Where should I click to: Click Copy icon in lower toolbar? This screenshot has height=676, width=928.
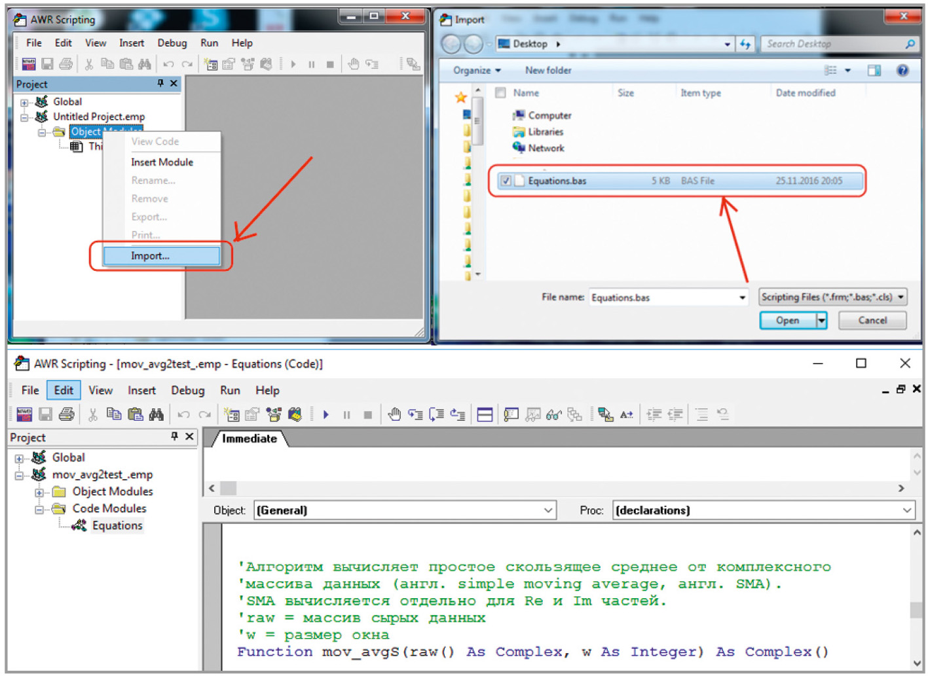pos(114,414)
